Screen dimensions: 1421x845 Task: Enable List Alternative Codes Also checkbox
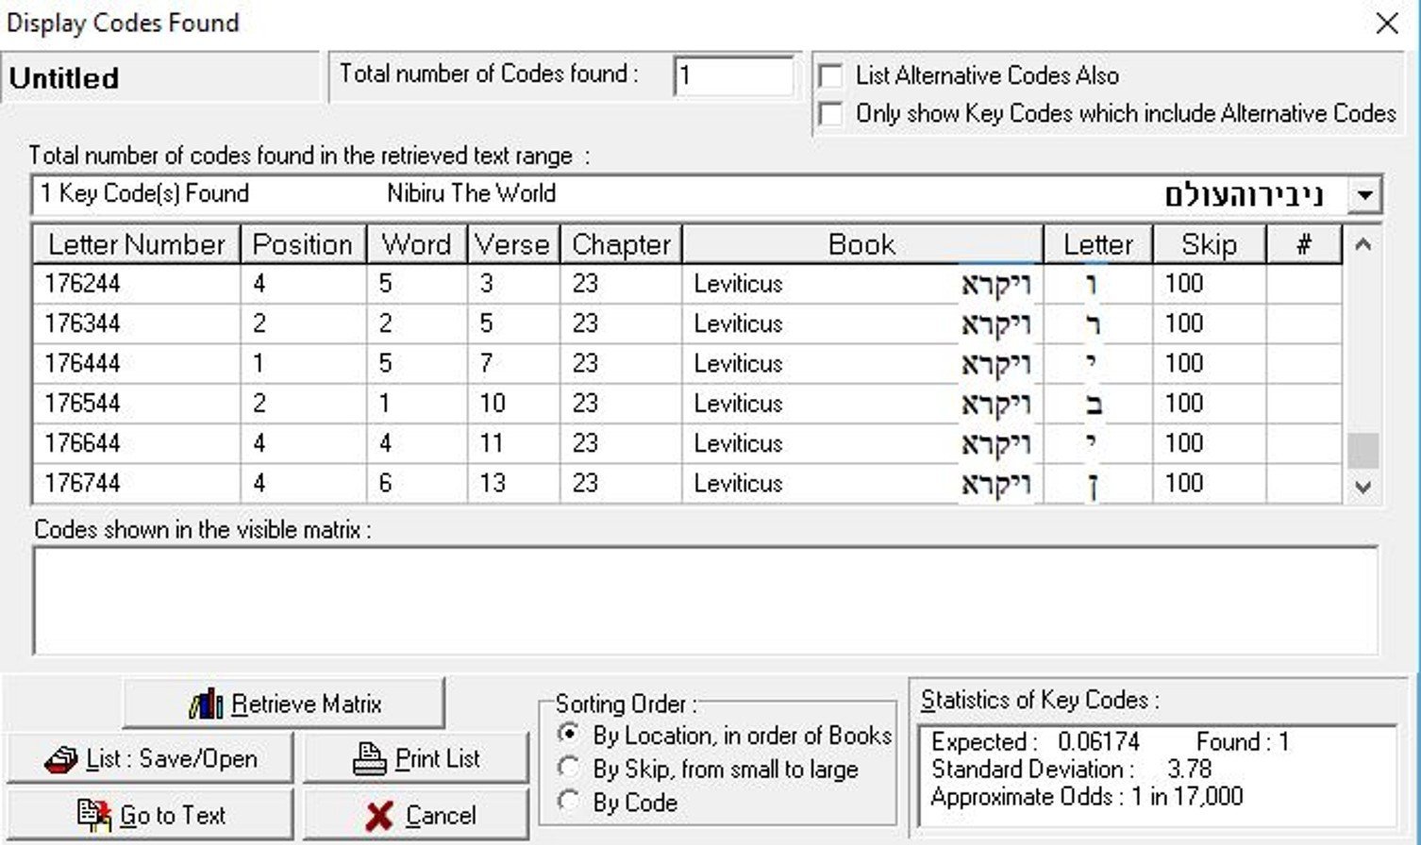tap(831, 75)
